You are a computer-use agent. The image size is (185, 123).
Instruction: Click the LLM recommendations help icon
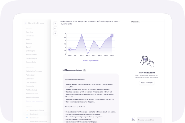(x=85, y=70)
